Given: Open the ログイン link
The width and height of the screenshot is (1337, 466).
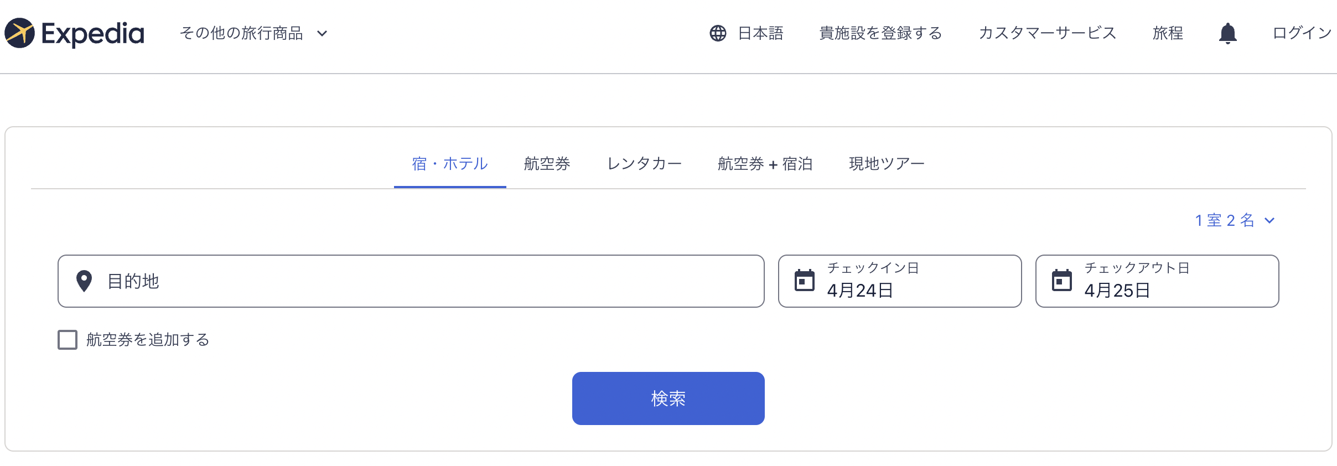Looking at the screenshot, I should click(x=1302, y=33).
